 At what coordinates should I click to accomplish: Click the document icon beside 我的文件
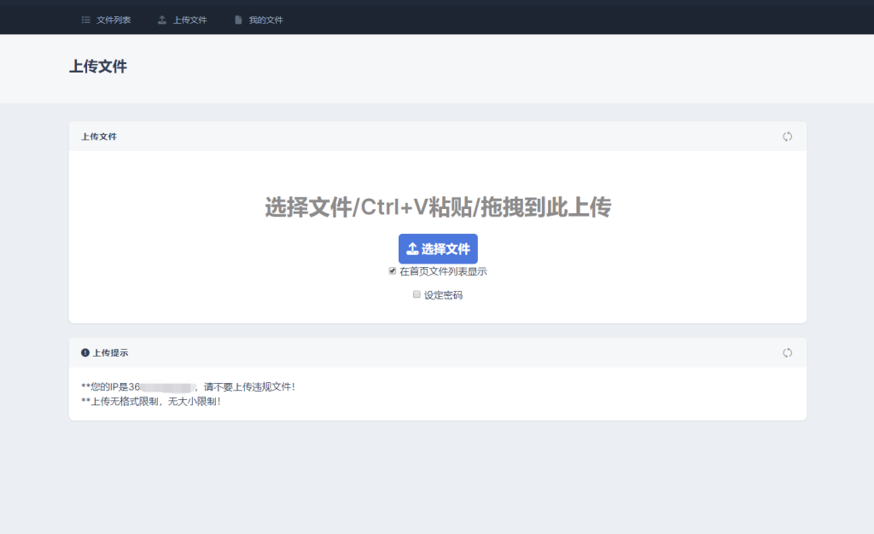click(x=238, y=19)
